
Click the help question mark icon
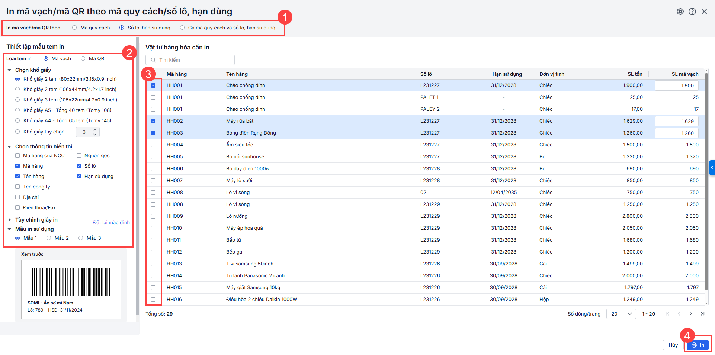click(x=692, y=12)
